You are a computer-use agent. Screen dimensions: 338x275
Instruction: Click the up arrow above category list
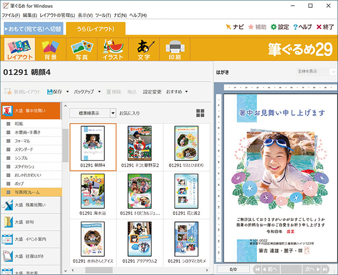(66, 106)
